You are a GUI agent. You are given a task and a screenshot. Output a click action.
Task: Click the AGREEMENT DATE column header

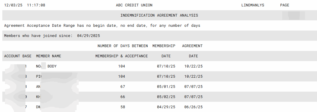(192, 51)
